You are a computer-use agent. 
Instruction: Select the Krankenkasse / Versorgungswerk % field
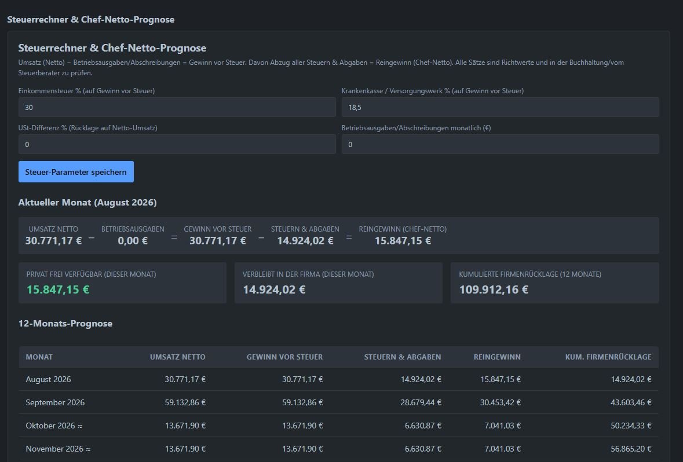500,107
